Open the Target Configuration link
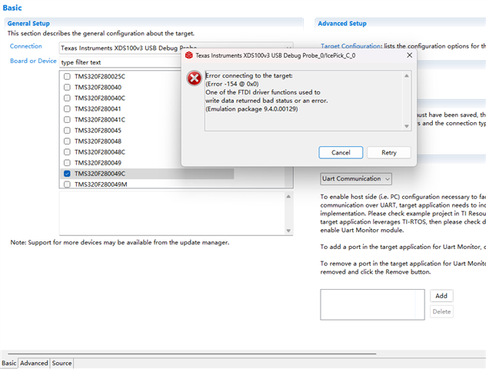The width and height of the screenshot is (486, 369). (351, 46)
